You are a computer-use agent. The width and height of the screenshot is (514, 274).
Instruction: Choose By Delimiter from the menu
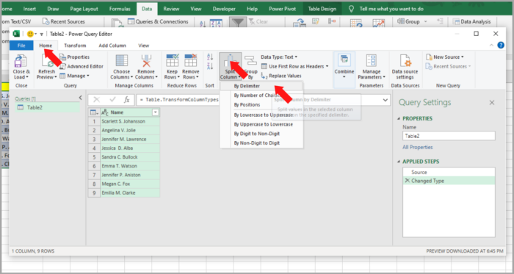pos(261,86)
